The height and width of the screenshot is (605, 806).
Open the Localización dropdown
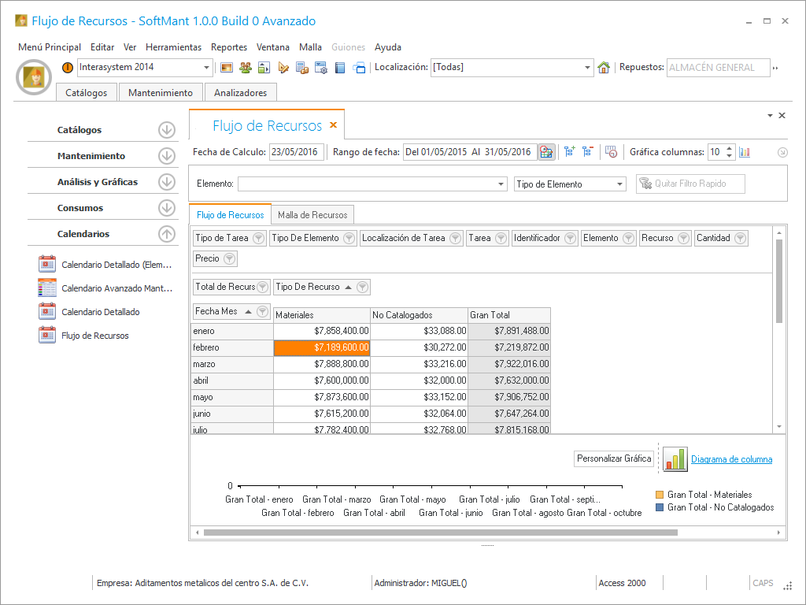[587, 68]
